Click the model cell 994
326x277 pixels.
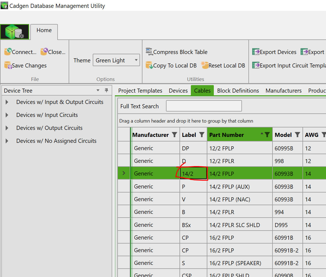(287, 212)
